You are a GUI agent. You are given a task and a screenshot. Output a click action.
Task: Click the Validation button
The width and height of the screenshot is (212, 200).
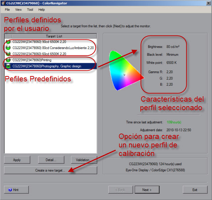point(84,160)
